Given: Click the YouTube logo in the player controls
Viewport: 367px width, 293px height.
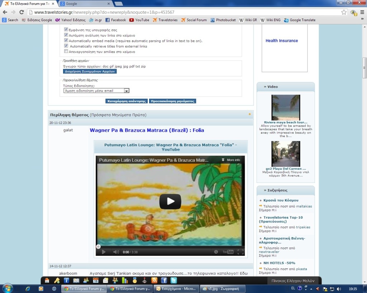Looking at the screenshot, I should [228, 252].
